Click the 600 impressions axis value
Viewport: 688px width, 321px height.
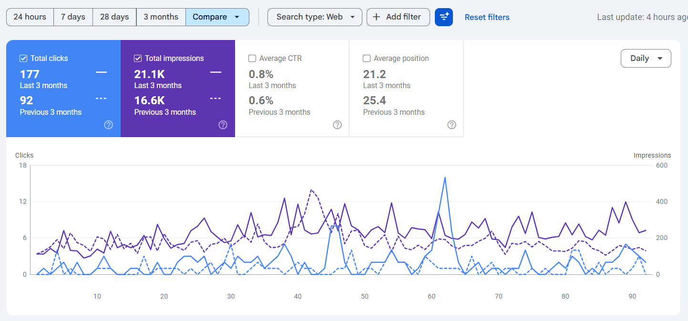pyautogui.click(x=661, y=165)
